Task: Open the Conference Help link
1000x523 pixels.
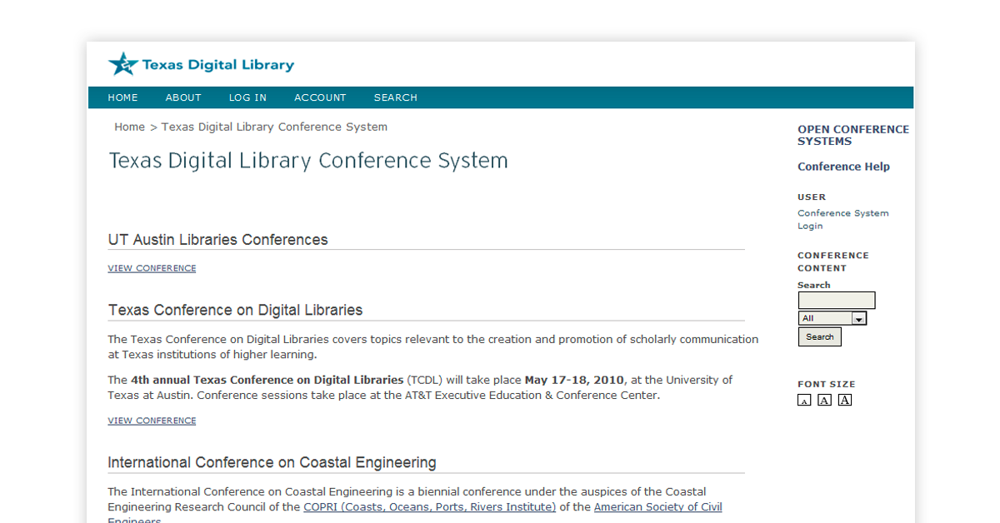Action: 843,167
